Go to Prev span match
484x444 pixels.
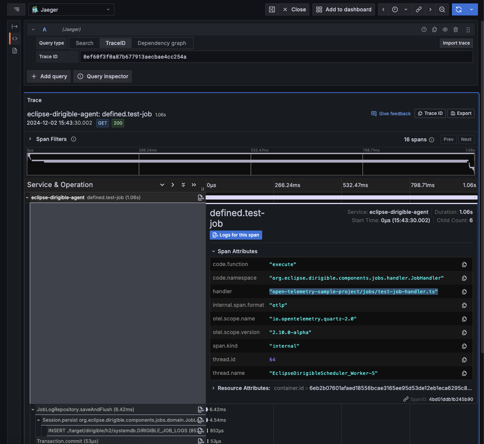pyautogui.click(x=449, y=139)
